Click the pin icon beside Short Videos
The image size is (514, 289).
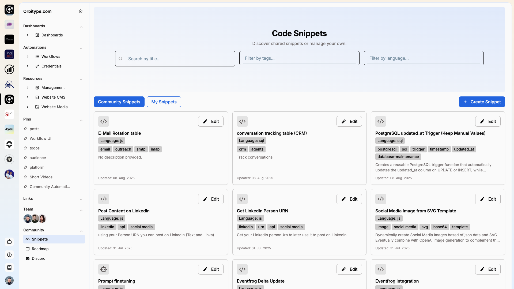pyautogui.click(x=25, y=177)
